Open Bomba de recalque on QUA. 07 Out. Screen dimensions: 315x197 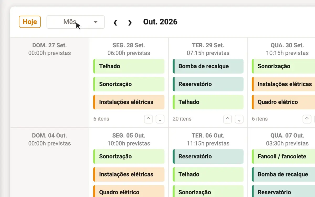(x=283, y=174)
